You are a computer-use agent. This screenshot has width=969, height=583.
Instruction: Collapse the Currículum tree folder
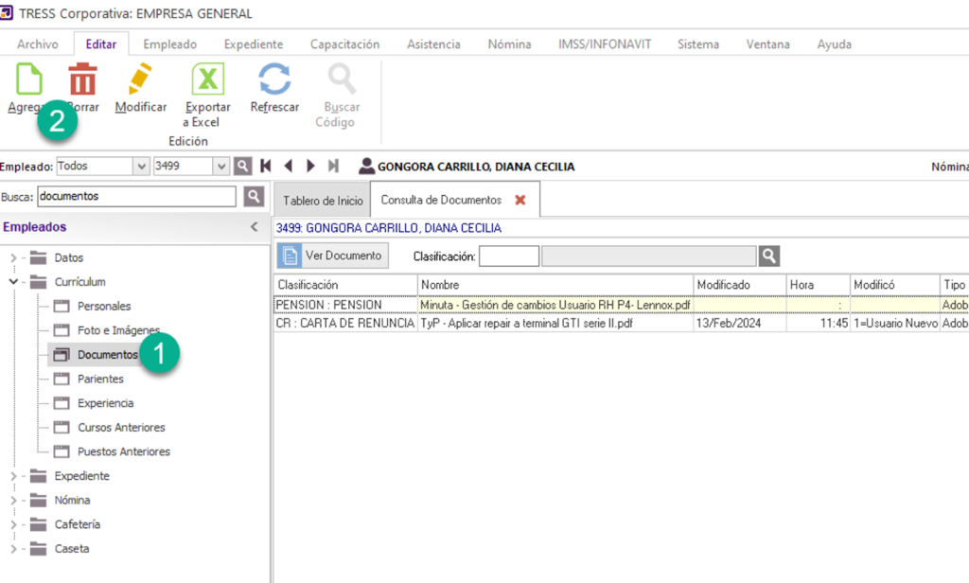pyautogui.click(x=13, y=282)
